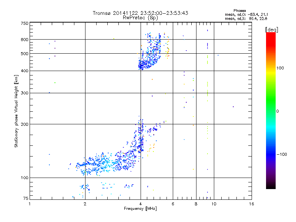This screenshot has width=296, height=222.
Task: Click the phase colorbar gradient
Action: point(271,111)
